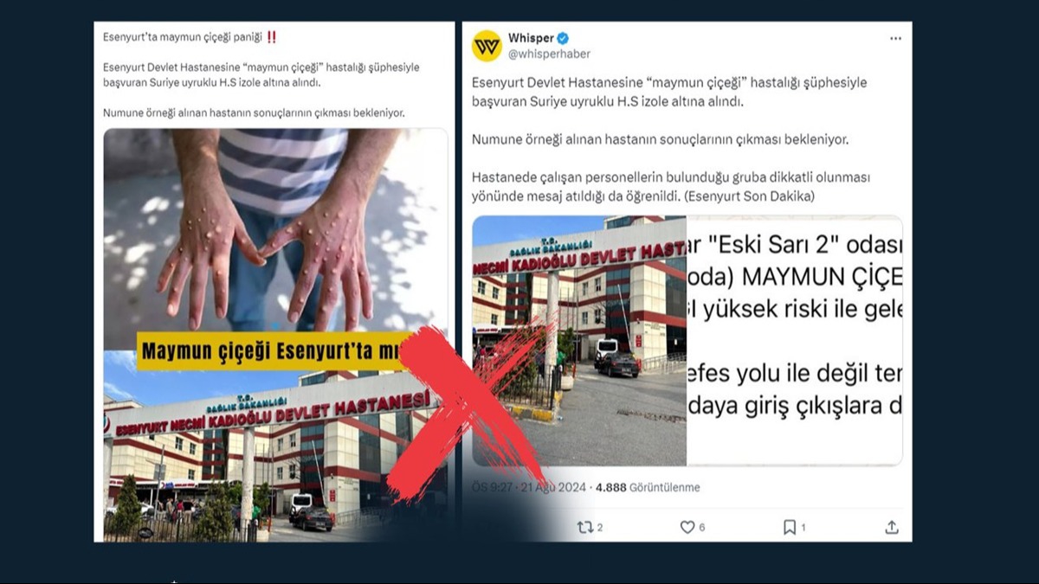Image resolution: width=1039 pixels, height=584 pixels.
Task: Open the "Eski Sarı 2" message screenshot image
Action: pos(794,341)
